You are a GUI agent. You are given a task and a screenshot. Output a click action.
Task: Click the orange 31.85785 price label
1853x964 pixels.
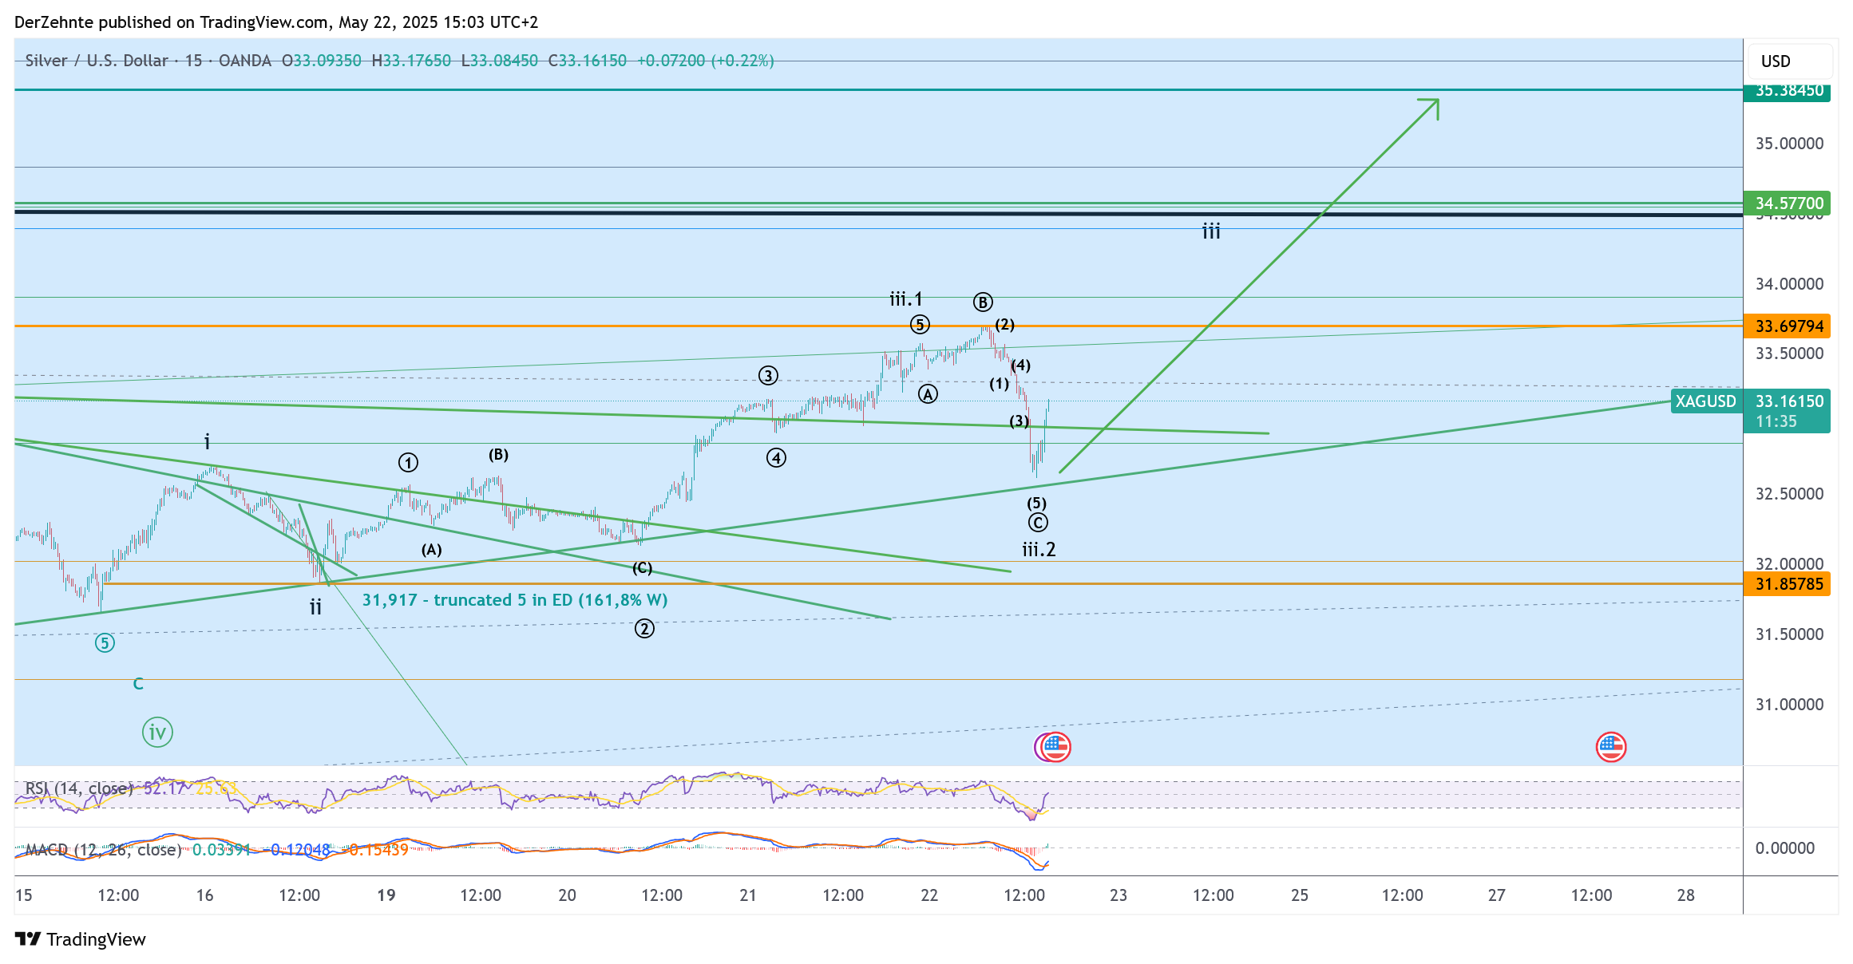tap(1788, 584)
